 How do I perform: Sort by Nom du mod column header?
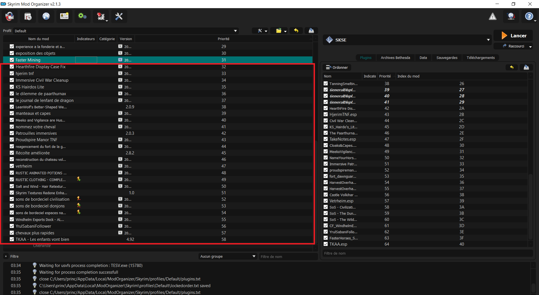[39, 39]
